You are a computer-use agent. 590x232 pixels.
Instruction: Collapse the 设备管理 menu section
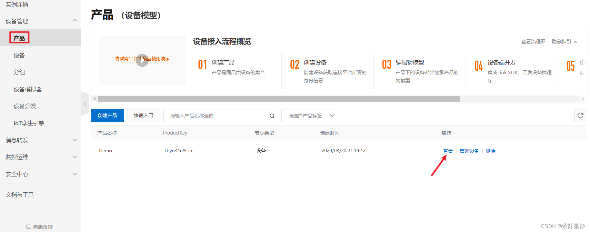[75, 21]
